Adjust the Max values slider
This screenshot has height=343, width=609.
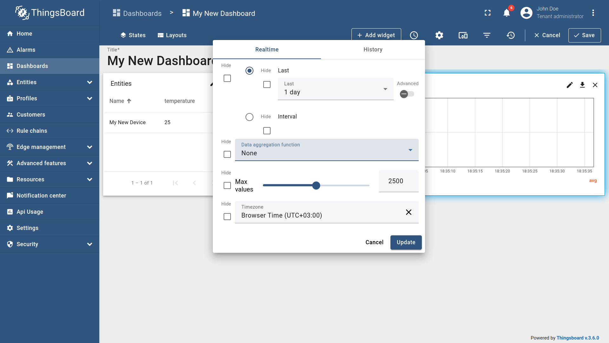point(316,185)
